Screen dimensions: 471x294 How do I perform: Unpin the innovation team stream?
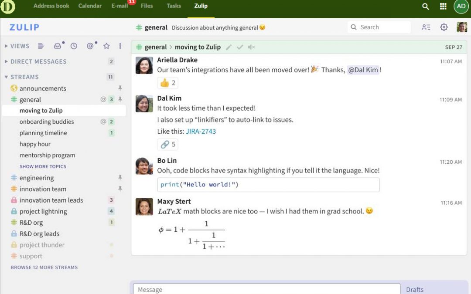point(120,189)
